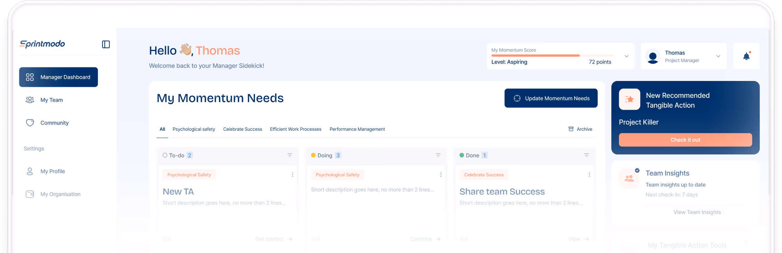Open the New TA card title
This screenshot has width=782, height=253.
coord(178,192)
